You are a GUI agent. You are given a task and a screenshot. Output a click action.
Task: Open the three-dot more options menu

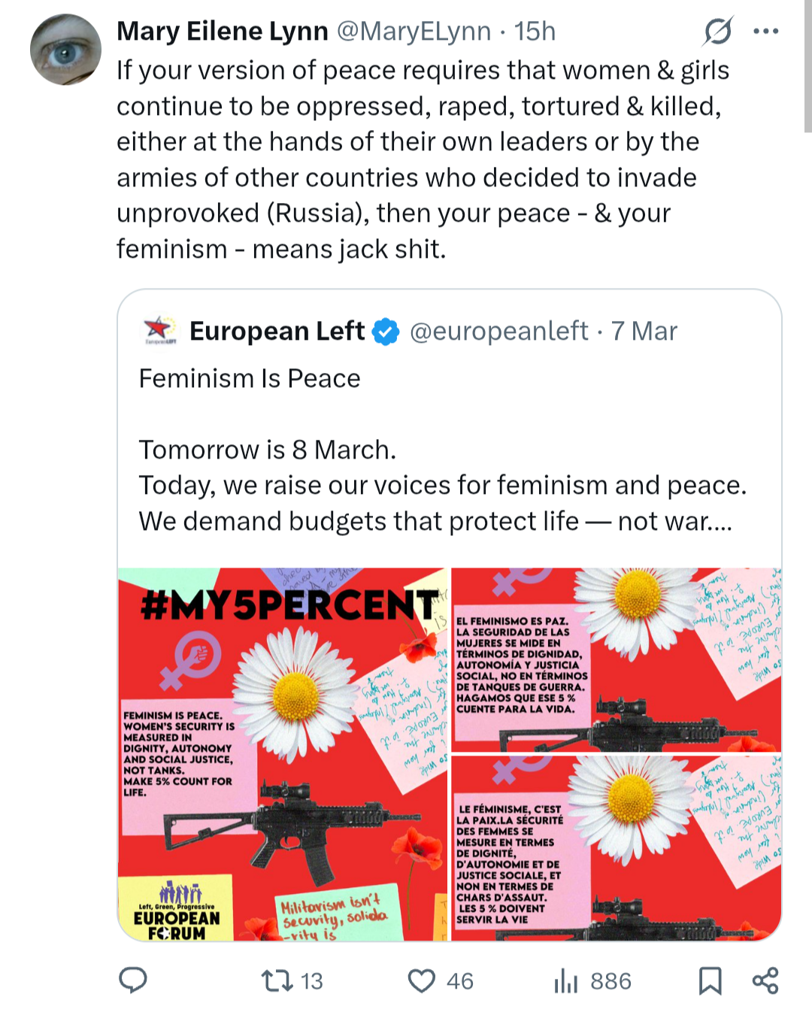click(x=765, y=31)
